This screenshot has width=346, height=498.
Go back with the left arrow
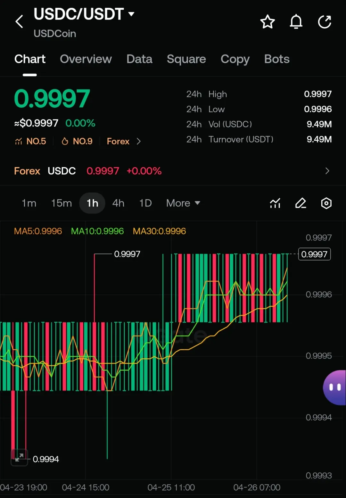[x=19, y=22]
